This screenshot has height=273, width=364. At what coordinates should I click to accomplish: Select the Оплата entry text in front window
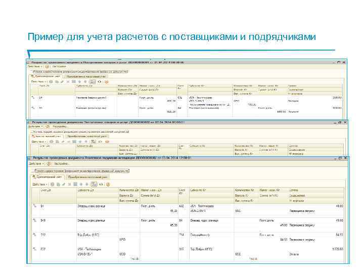pos(294,254)
